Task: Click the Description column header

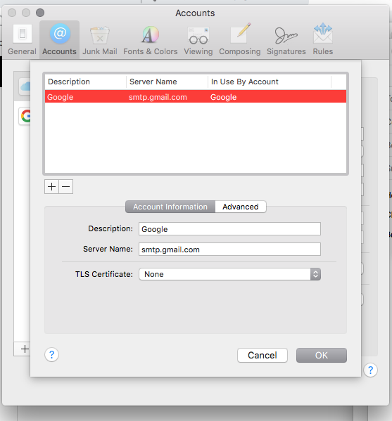Action: coord(85,82)
